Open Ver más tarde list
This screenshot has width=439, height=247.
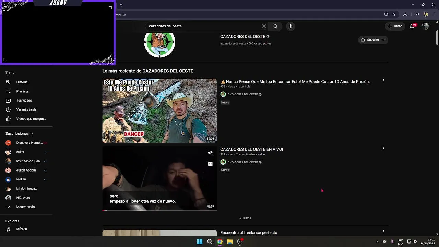click(x=26, y=110)
